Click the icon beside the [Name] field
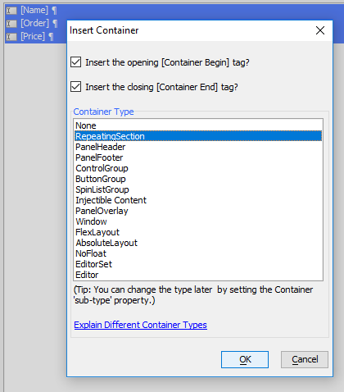This screenshot has height=392, width=344. pos(11,11)
